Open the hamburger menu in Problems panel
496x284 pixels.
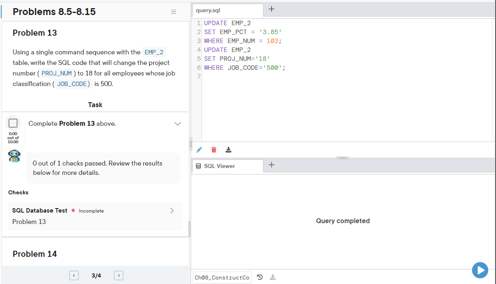[174, 12]
